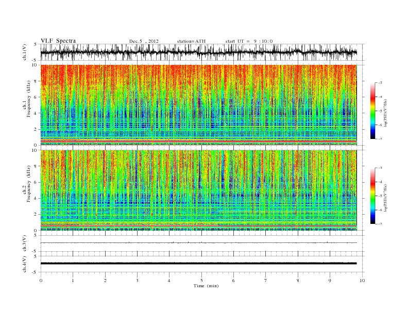Click the ch.2 frequency axis tick '4'
The height and width of the screenshot is (315, 408).
[36, 198]
